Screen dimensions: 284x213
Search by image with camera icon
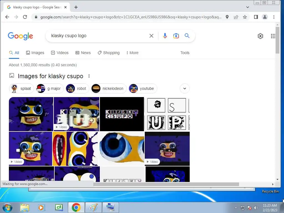pos(176,36)
